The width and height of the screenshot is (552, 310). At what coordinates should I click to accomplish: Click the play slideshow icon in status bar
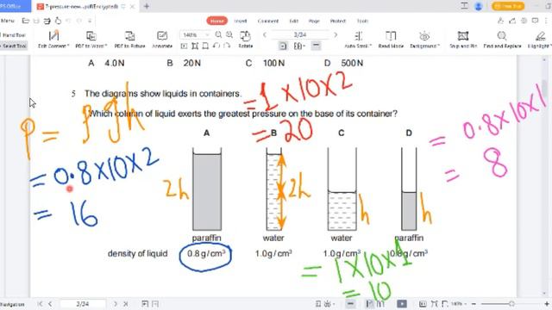point(402,304)
